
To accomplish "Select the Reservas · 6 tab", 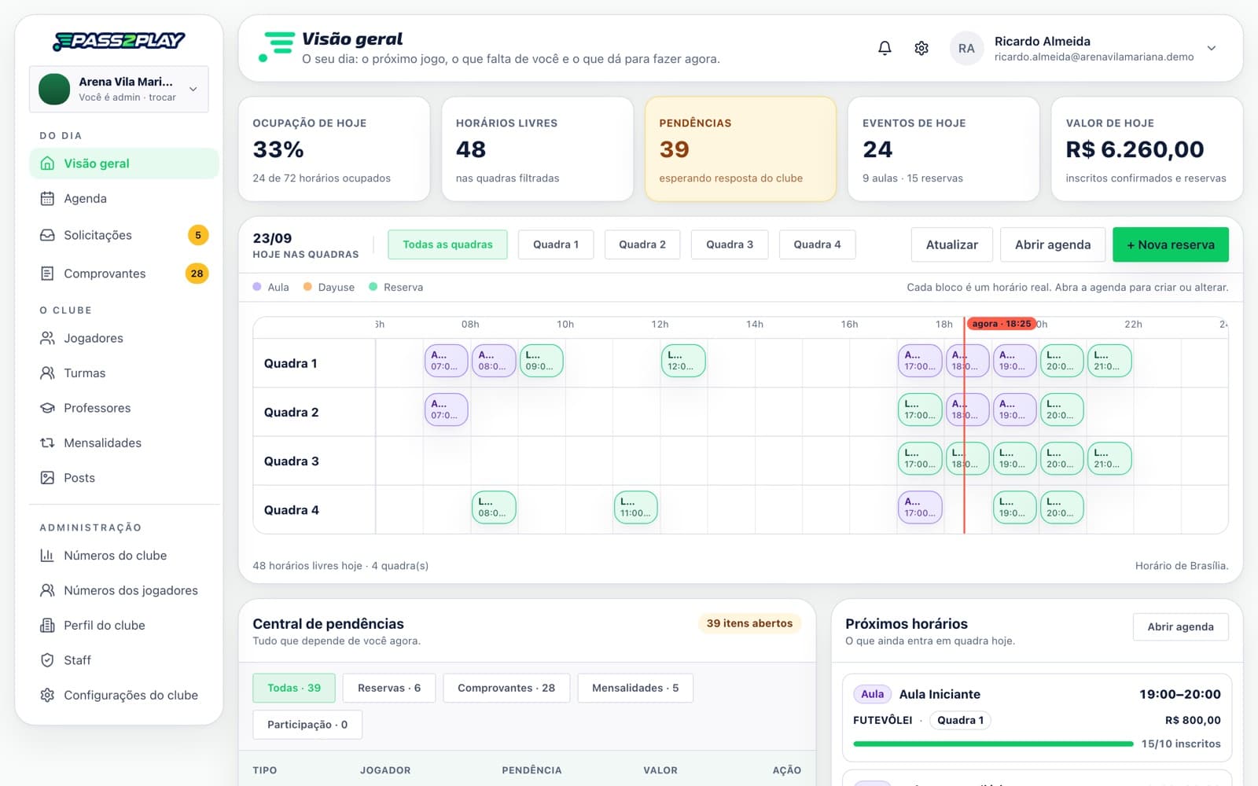I will (389, 688).
